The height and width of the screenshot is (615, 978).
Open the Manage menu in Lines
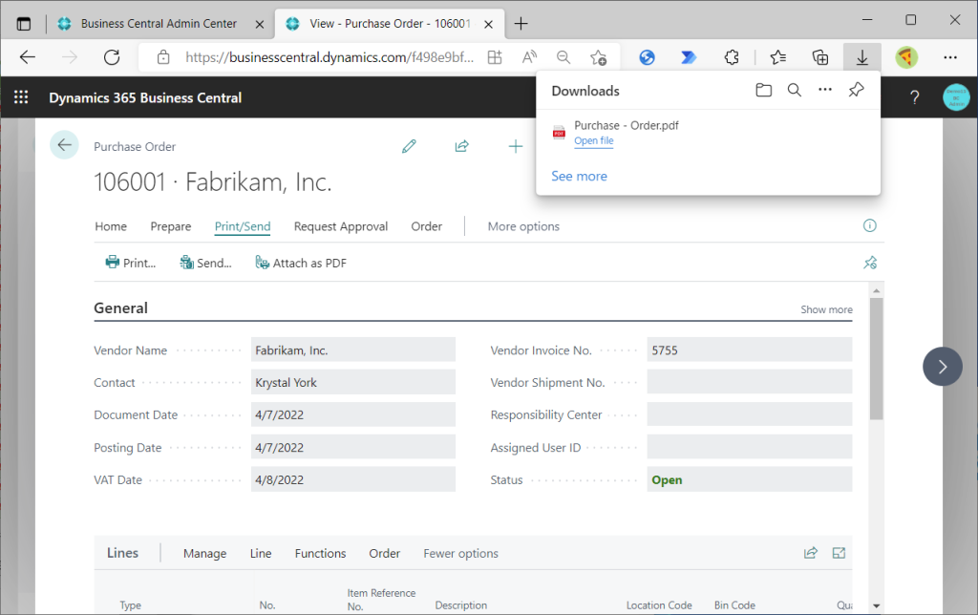tap(204, 553)
